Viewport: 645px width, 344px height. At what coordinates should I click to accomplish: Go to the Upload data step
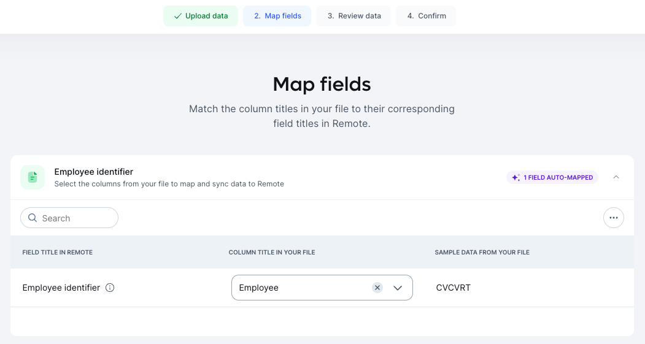pyautogui.click(x=201, y=16)
